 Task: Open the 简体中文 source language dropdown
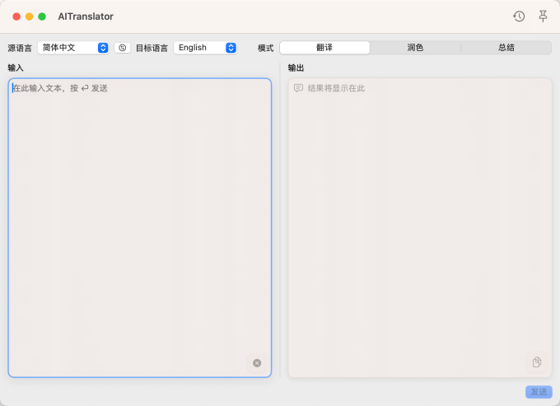[74, 48]
